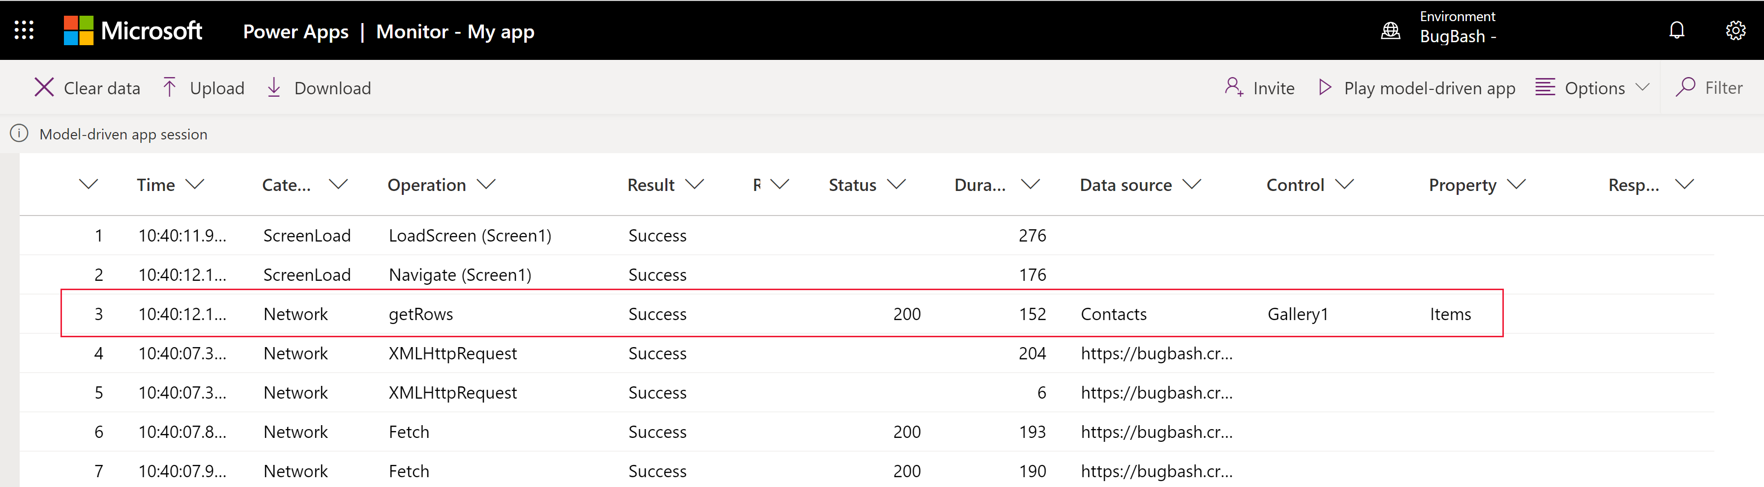The height and width of the screenshot is (487, 1764).
Task: Click the Upload button label
Action: [x=217, y=88]
